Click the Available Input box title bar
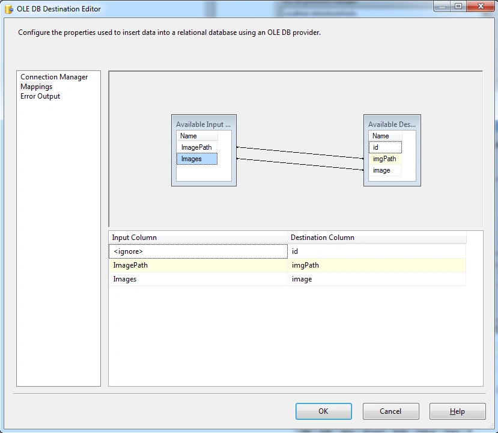The height and width of the screenshot is (433, 498). (204, 124)
